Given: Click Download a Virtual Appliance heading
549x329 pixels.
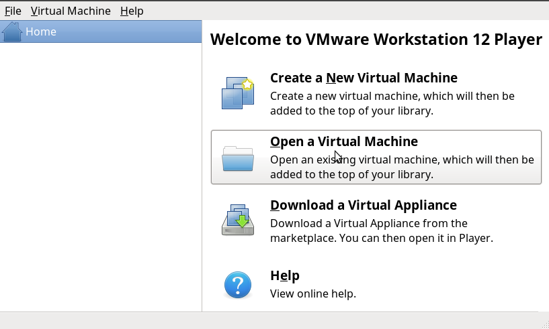Looking at the screenshot, I should [364, 205].
